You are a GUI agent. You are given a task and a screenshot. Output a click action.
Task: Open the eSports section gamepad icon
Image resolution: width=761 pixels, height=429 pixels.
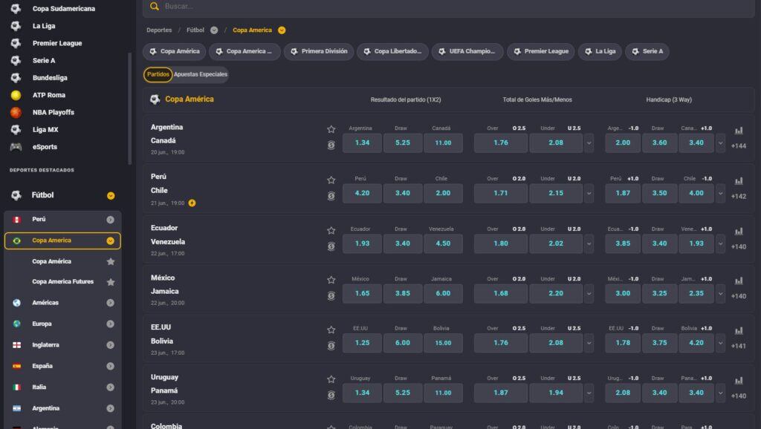point(16,145)
